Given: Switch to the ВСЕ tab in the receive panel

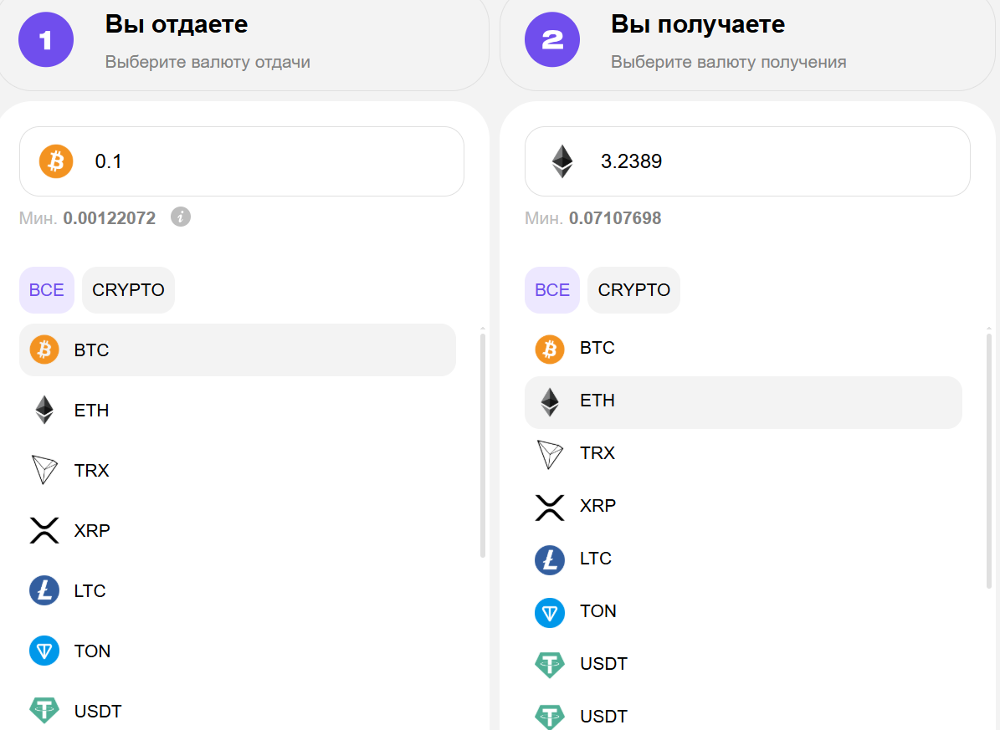Looking at the screenshot, I should click(x=552, y=290).
